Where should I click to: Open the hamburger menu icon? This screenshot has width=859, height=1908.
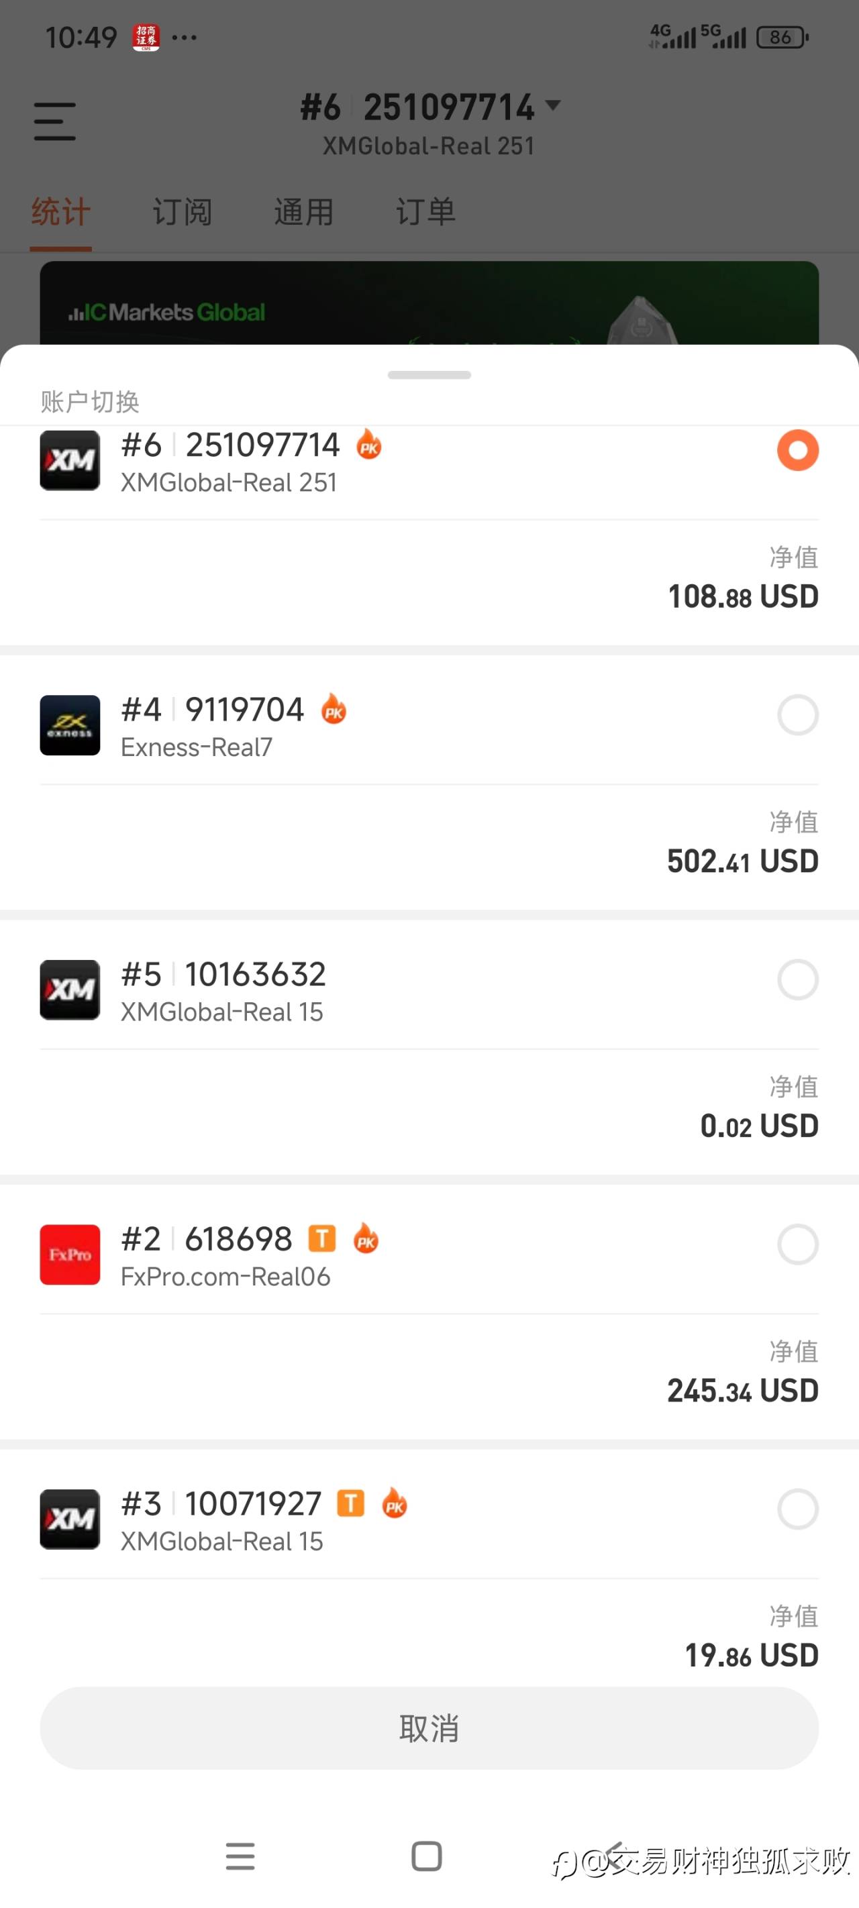point(55,121)
